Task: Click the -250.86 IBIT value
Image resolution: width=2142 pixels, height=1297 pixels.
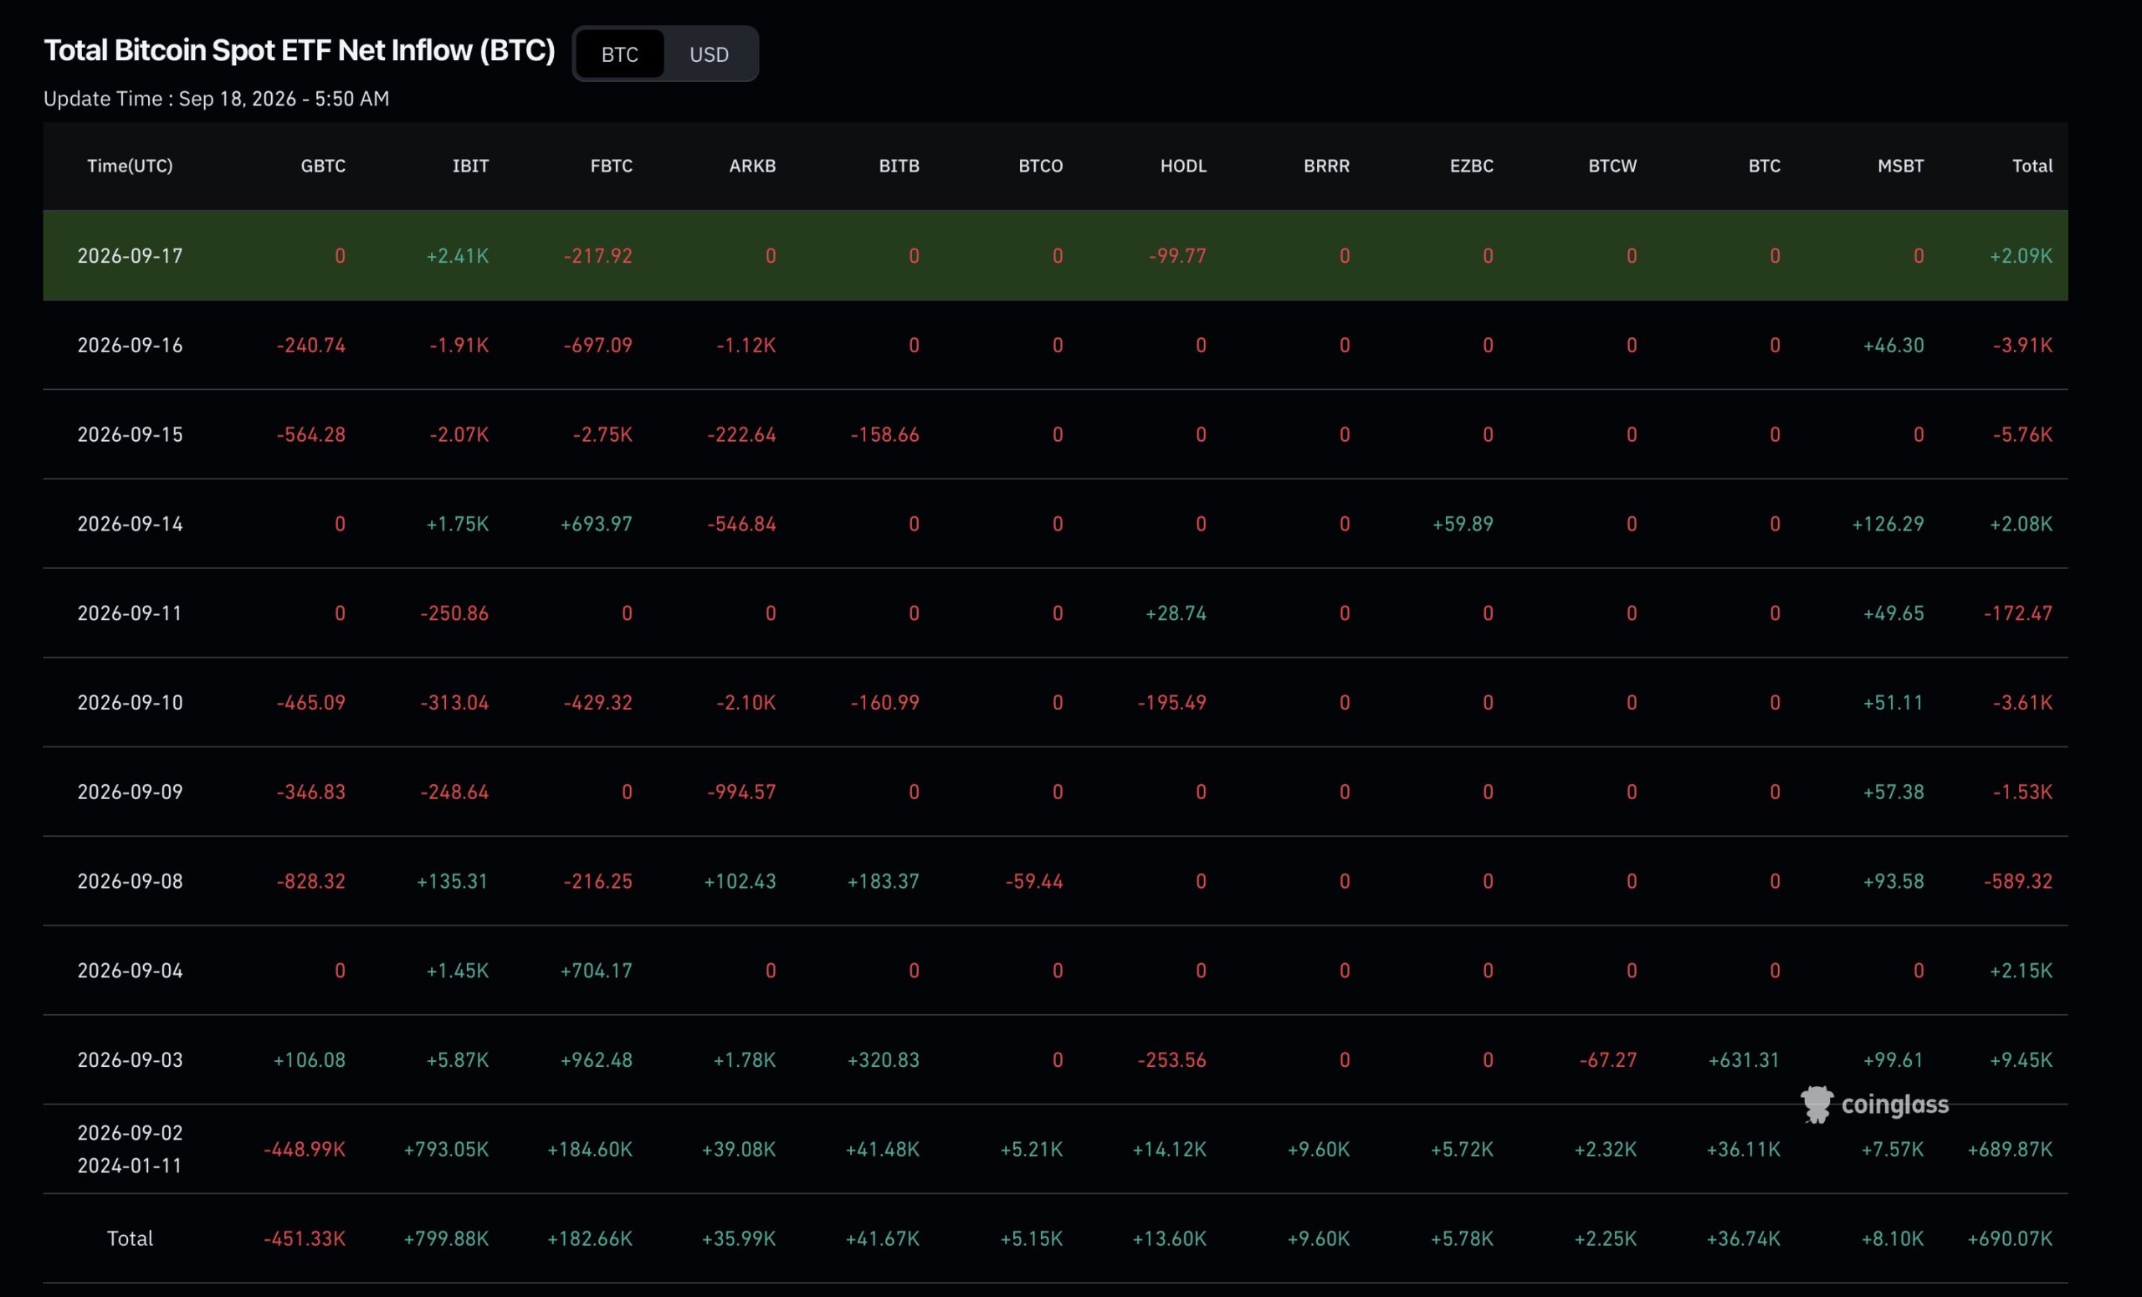Action: click(x=454, y=613)
